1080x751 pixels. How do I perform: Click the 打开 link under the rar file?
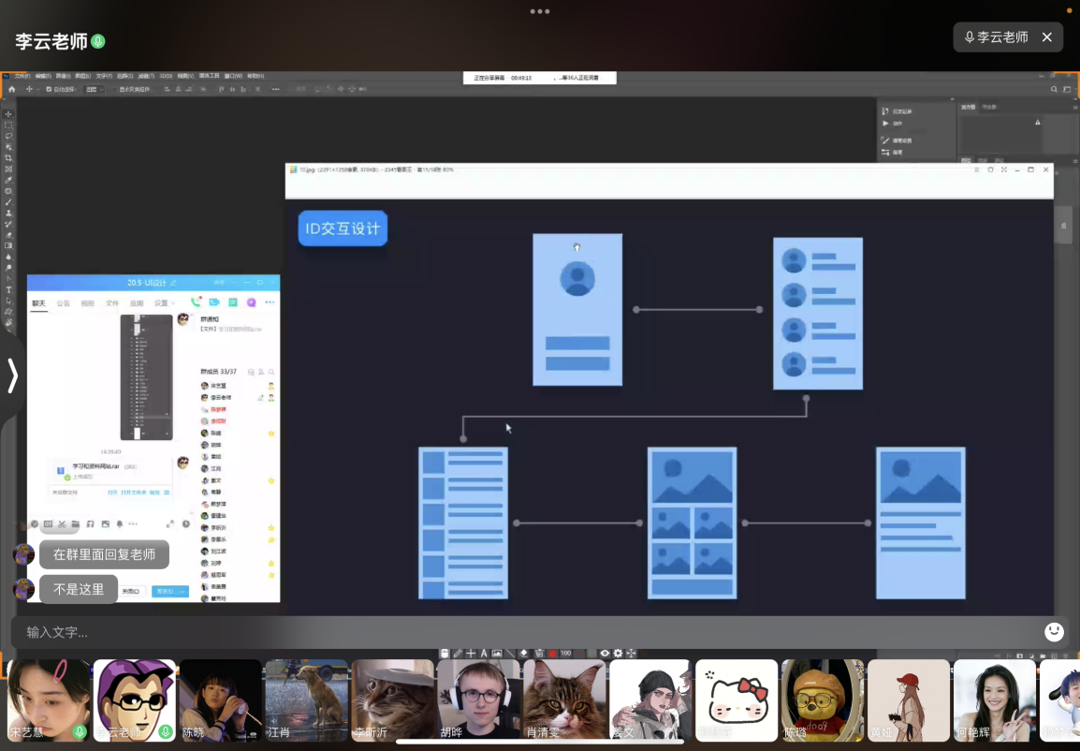click(112, 493)
